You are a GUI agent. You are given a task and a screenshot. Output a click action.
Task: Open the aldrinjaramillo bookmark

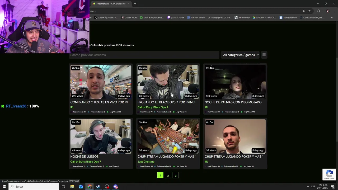288,18
